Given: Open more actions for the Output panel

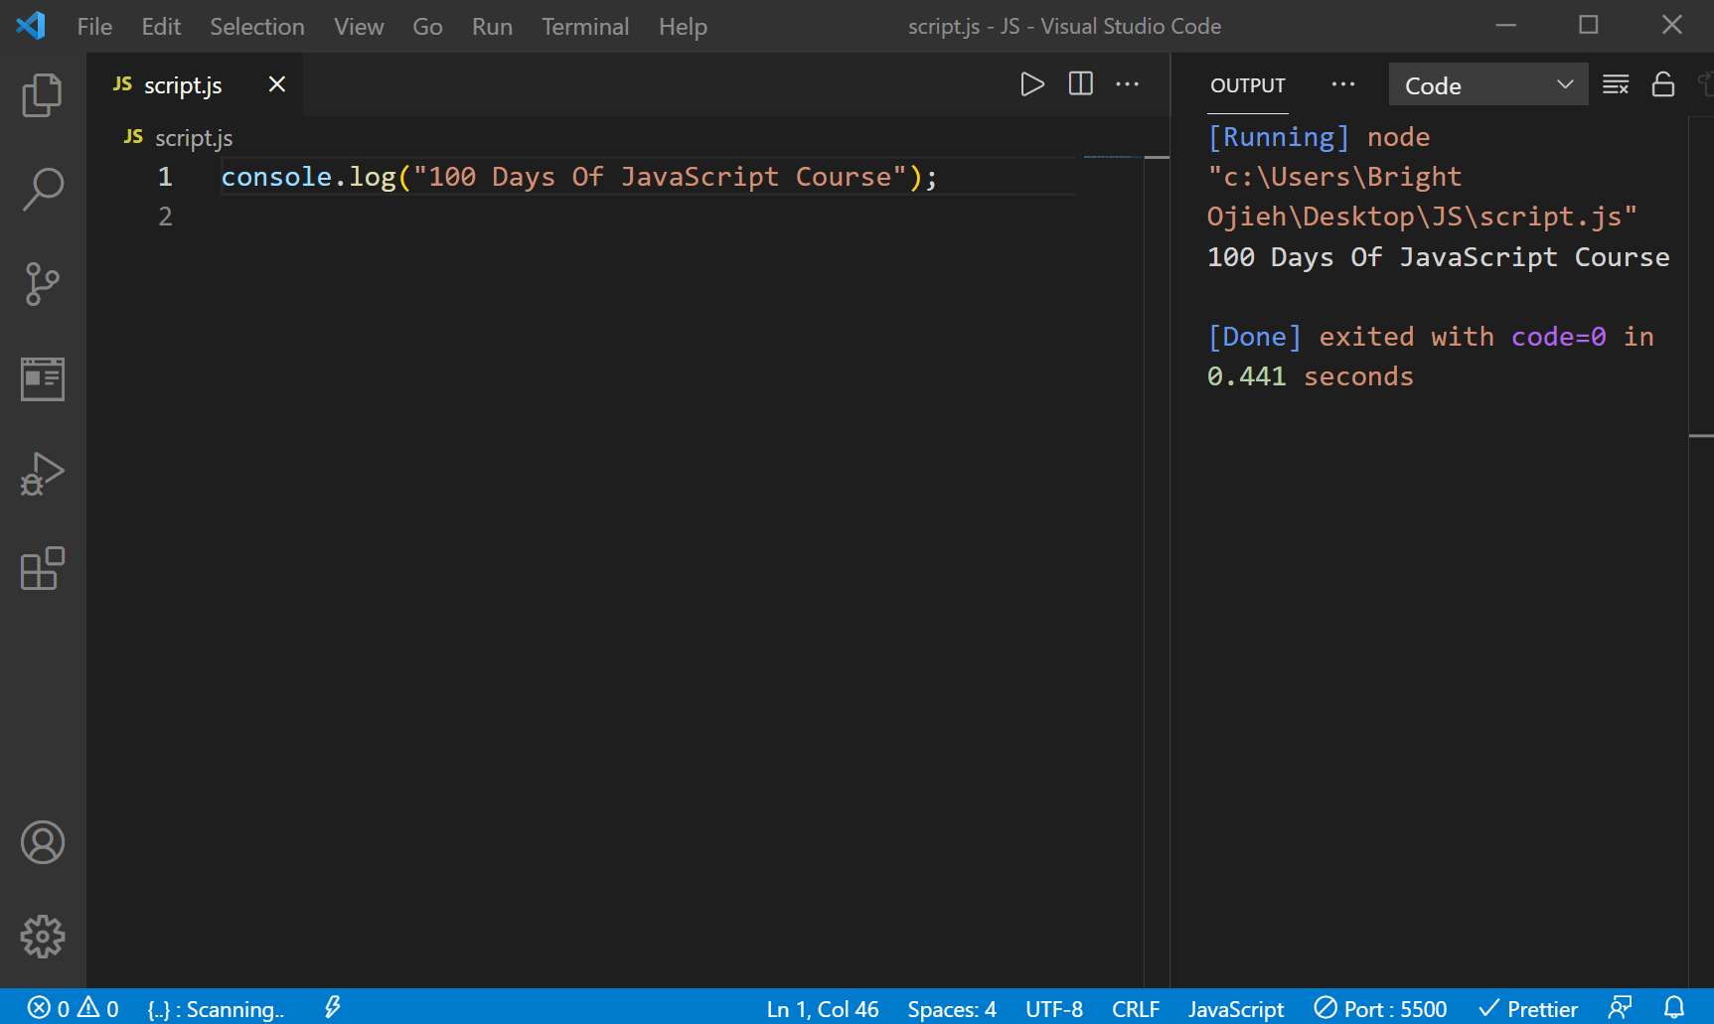Looking at the screenshot, I should pyautogui.click(x=1343, y=83).
